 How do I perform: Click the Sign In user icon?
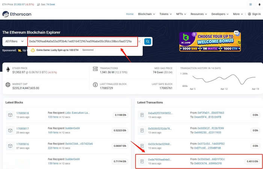click(x=249, y=14)
